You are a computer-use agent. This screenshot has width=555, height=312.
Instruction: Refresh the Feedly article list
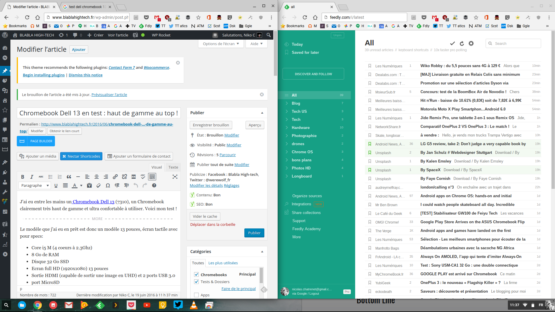pos(462,43)
